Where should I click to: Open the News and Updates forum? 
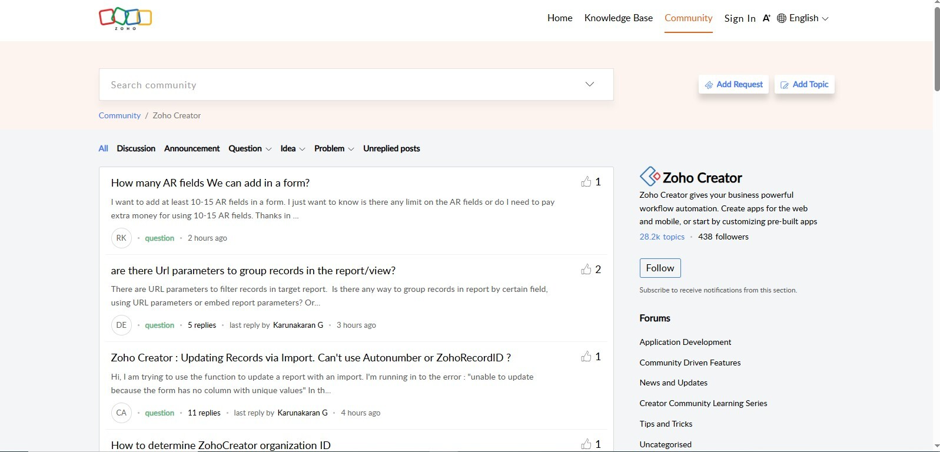coord(673,383)
